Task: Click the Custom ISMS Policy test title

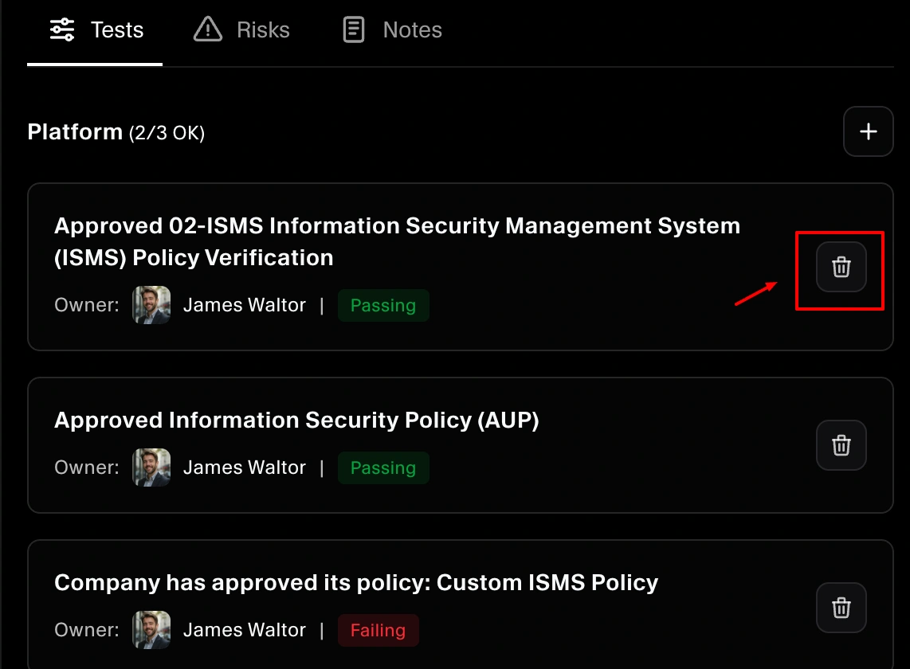Action: (355, 582)
